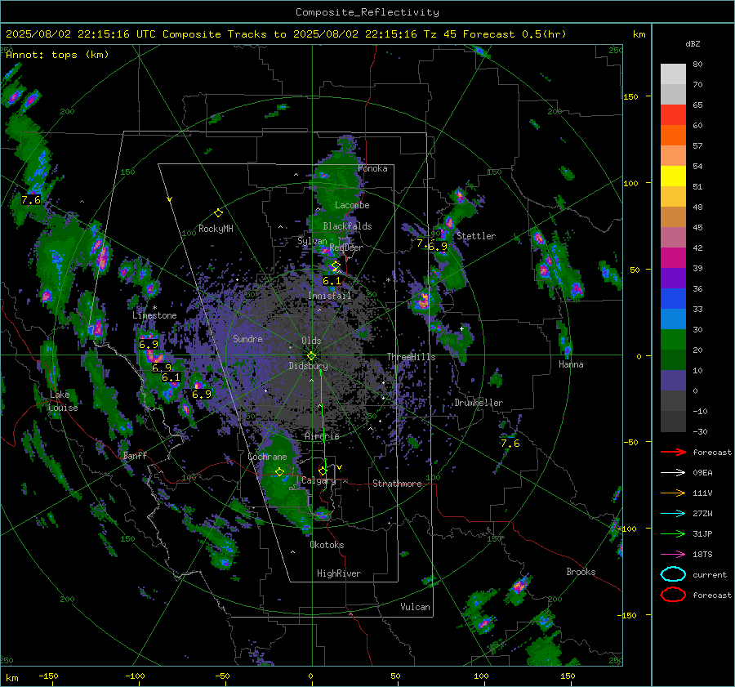Click the yellow diamond marker below RedDeer
Screen dimensions: 735x687
[x=335, y=266]
